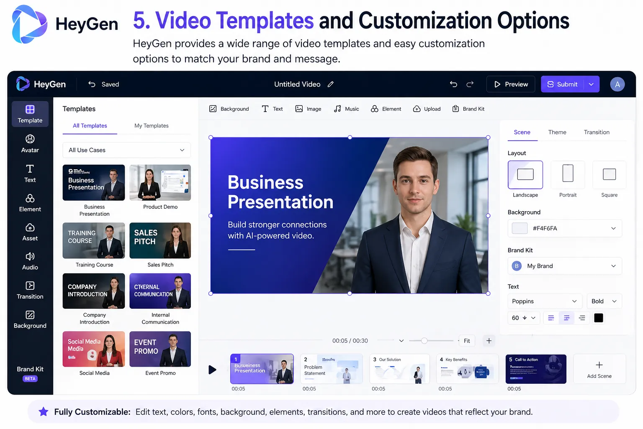Open the Poppins font dropdown
The image size is (643, 429).
pos(545,301)
